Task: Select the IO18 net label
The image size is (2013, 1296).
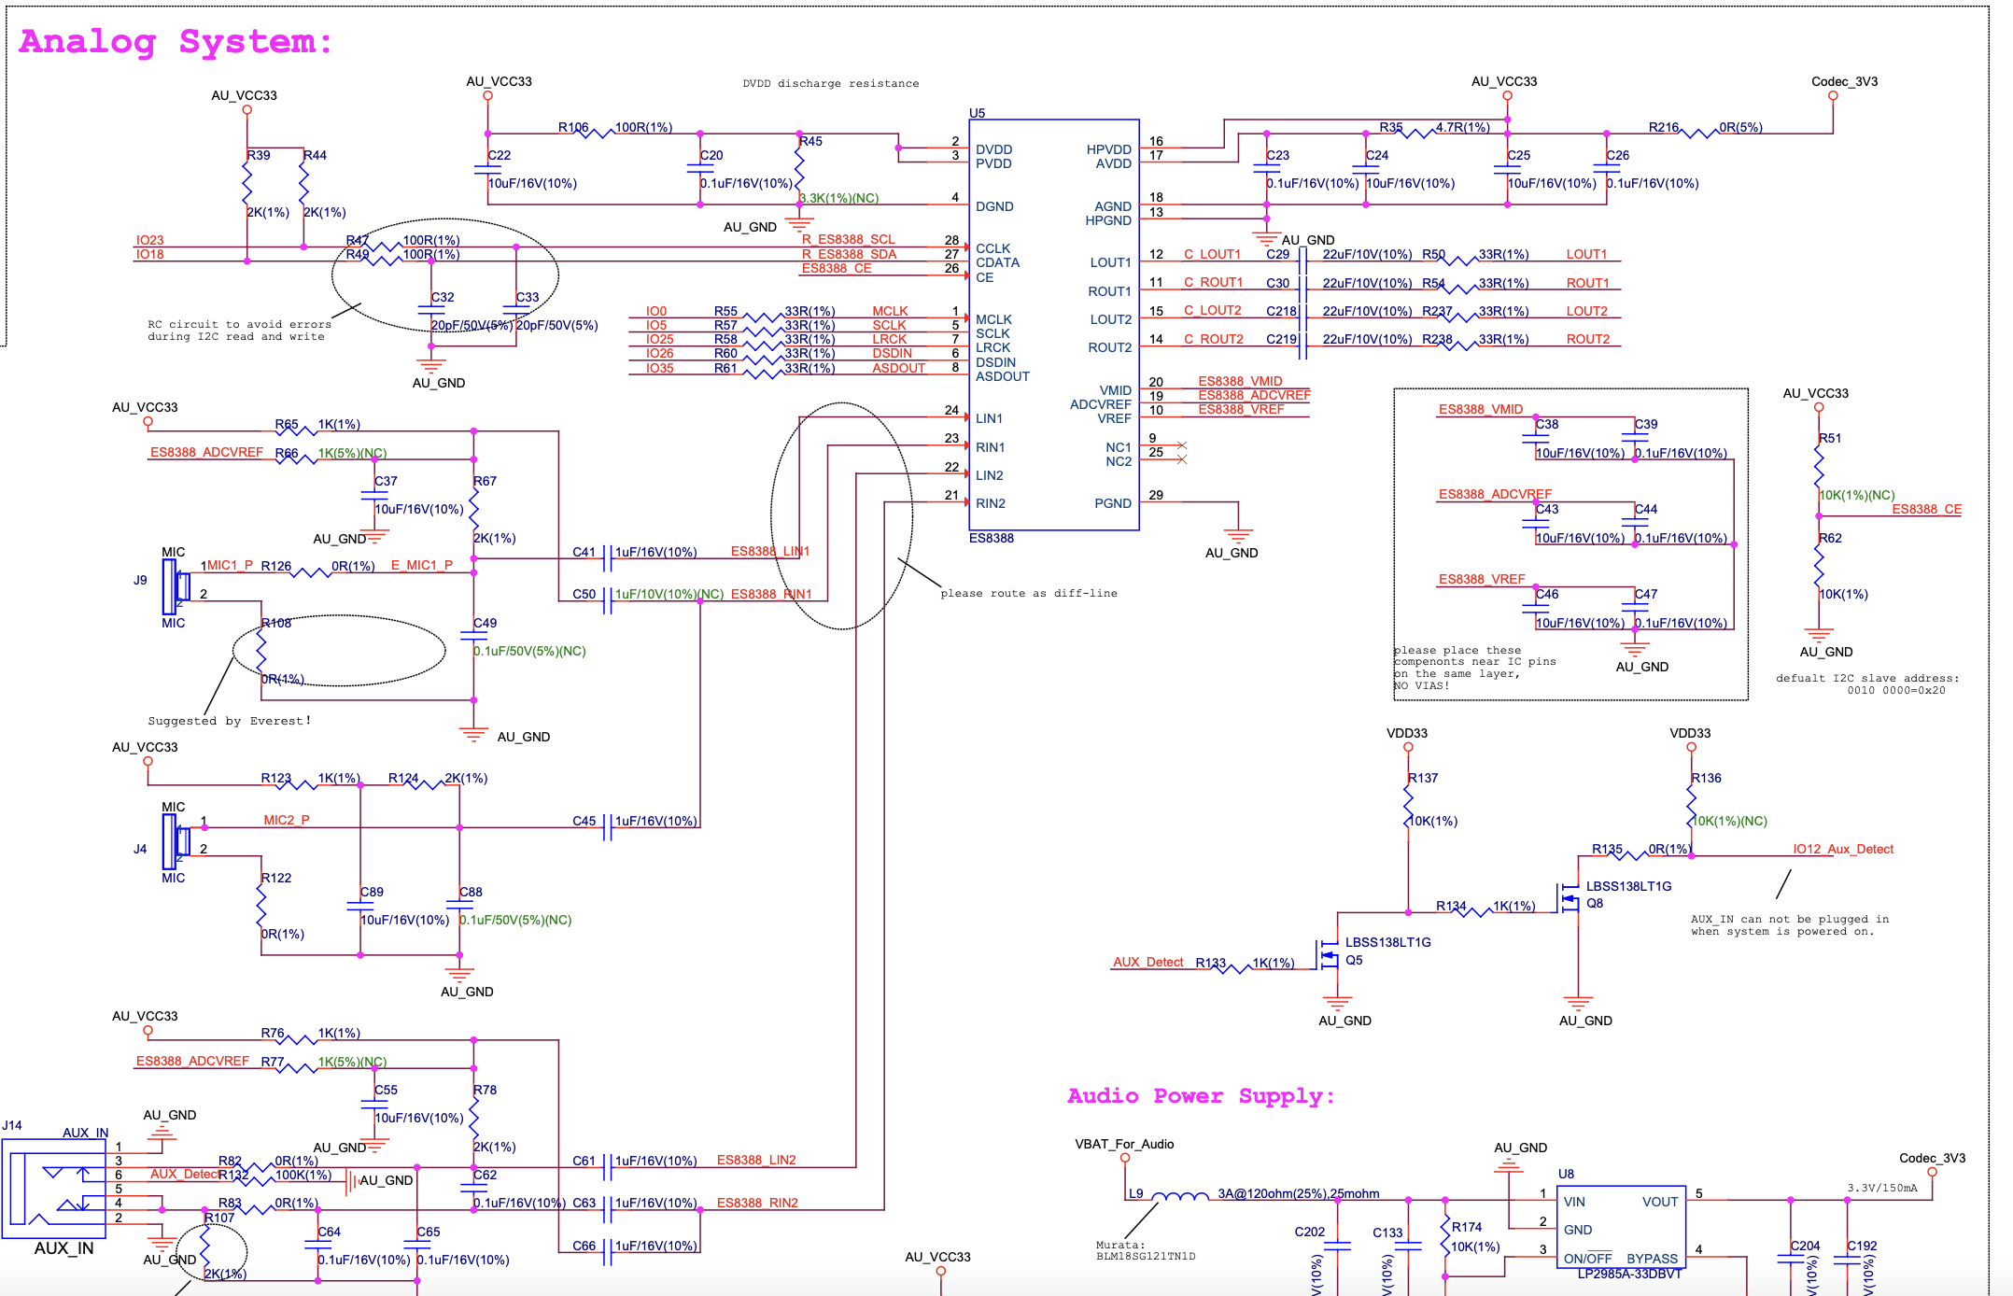Action: point(149,254)
